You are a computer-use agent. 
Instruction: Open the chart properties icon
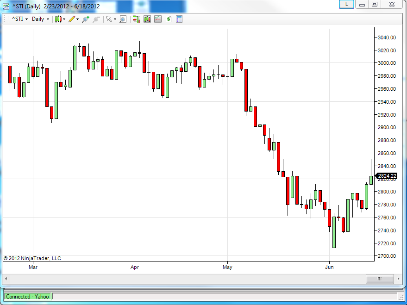(x=179, y=19)
